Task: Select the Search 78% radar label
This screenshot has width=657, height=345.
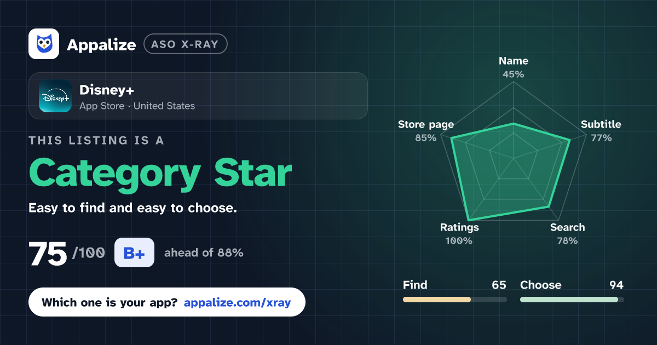Action: [x=567, y=234]
